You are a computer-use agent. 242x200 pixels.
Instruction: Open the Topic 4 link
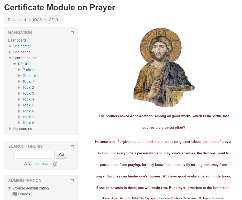point(28,99)
